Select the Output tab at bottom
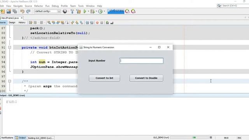 pyautogui.click(x=21, y=138)
